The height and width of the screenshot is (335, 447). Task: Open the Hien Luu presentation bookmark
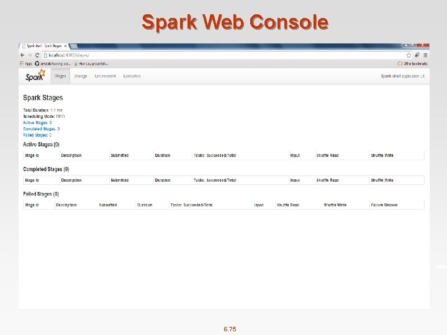(91, 64)
